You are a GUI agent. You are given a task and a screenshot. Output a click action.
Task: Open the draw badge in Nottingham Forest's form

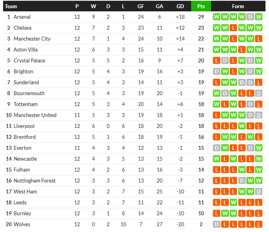[242, 181]
